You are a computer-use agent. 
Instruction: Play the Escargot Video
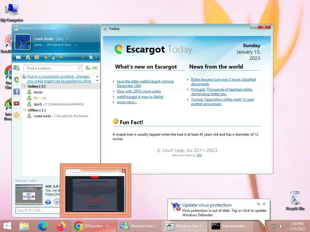[x=48, y=202]
